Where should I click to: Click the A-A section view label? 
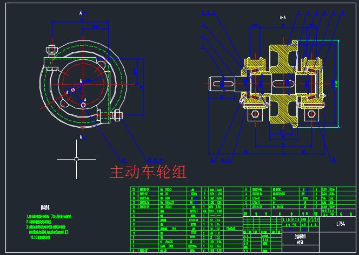coord(283,17)
